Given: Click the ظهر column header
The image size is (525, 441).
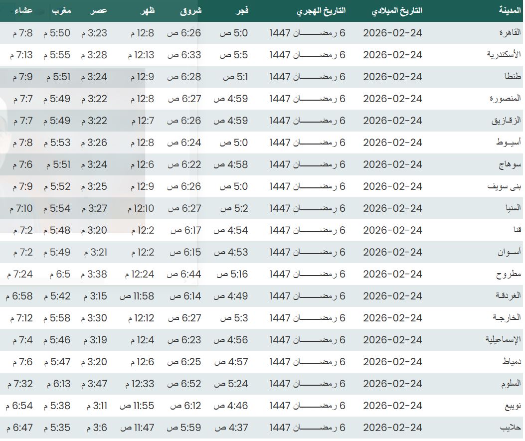Looking at the screenshot, I should click(148, 11).
